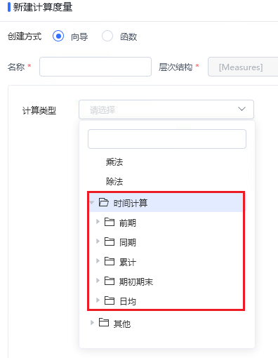Viewport: 278px width, 358px height.
Task: Click the [Measures] 层次结构 field
Action: coord(243,67)
